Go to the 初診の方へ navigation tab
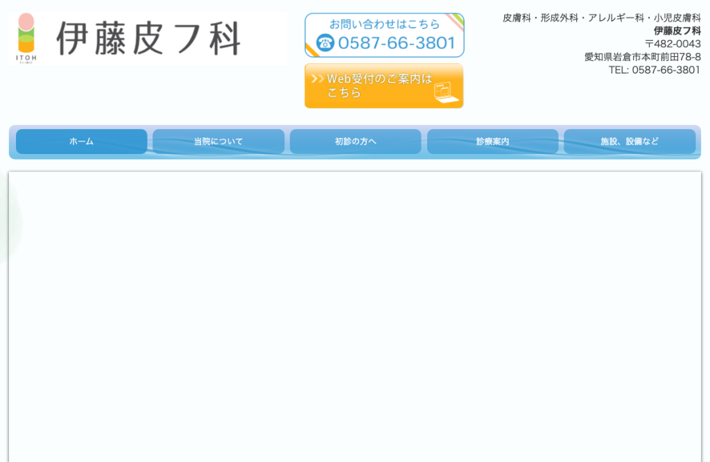The width and height of the screenshot is (710, 462). [x=356, y=142]
